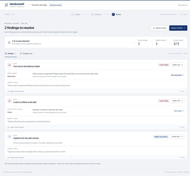Viewport: 190px width, 176px height.
Task: Click lock icon in the Captions card footer
Action: [8, 158]
